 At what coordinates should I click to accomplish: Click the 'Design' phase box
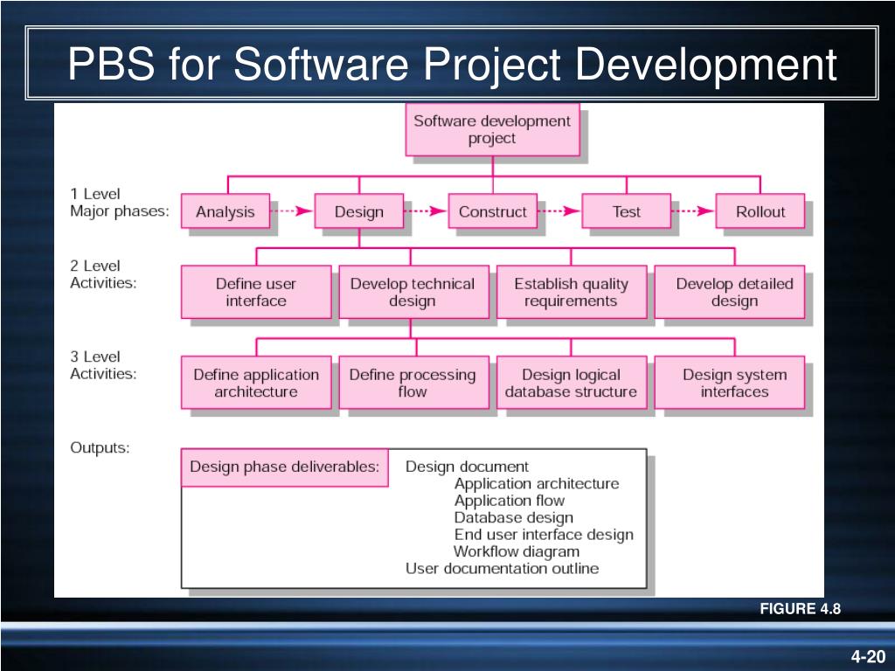[x=359, y=211]
